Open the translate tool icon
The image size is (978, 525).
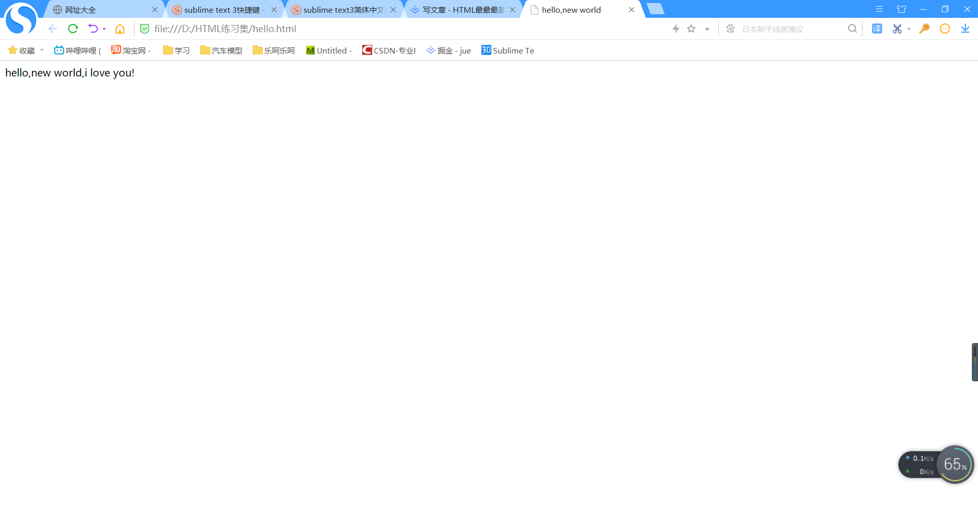coord(877,29)
